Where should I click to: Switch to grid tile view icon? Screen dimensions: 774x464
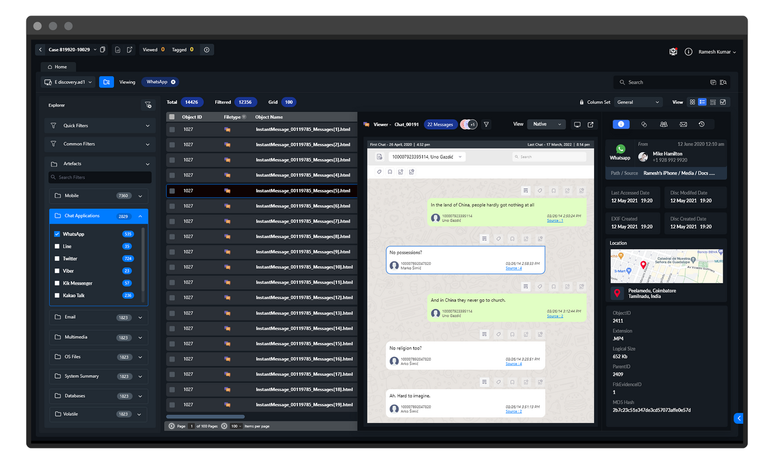pos(692,102)
